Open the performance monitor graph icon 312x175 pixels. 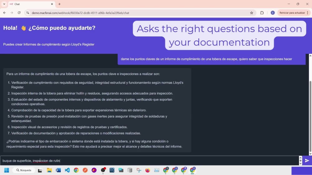pos(157,170)
